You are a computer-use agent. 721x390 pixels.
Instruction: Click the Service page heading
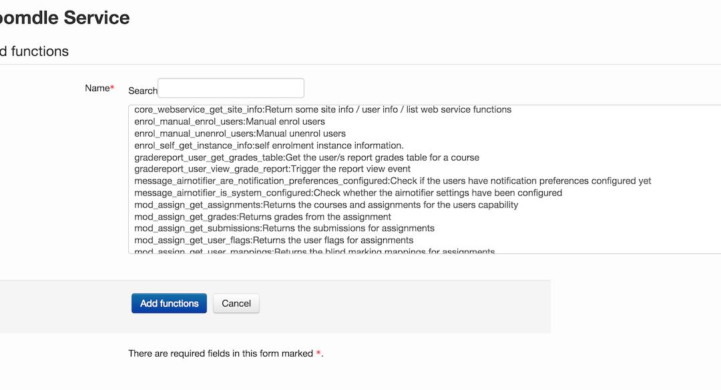[65, 18]
